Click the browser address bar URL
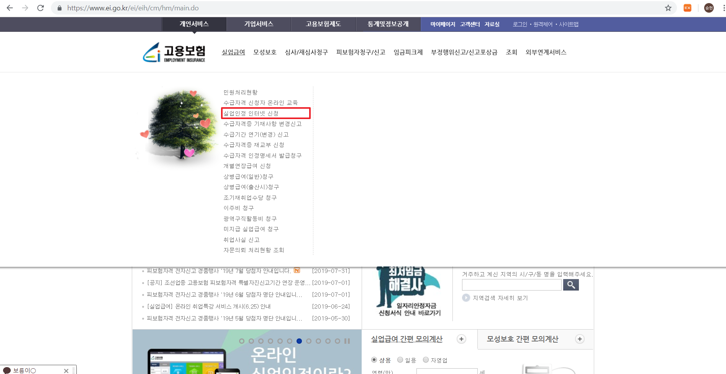 133,8
